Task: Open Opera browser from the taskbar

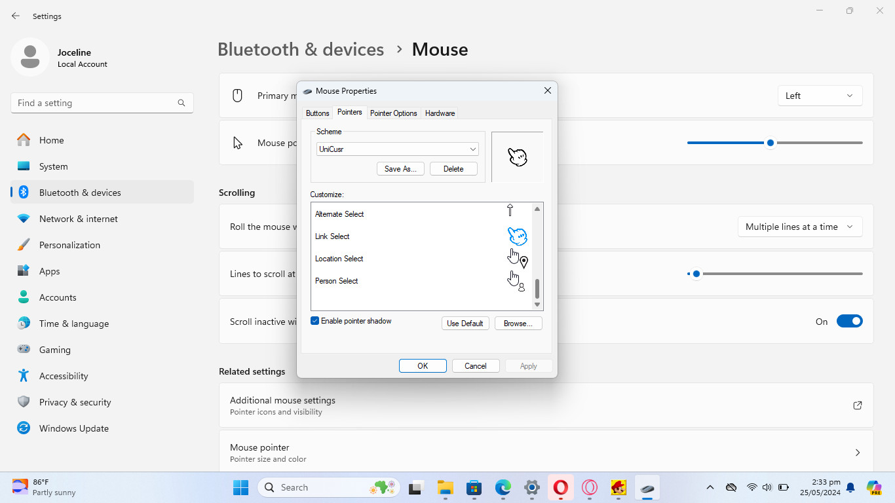Action: pyautogui.click(x=560, y=488)
